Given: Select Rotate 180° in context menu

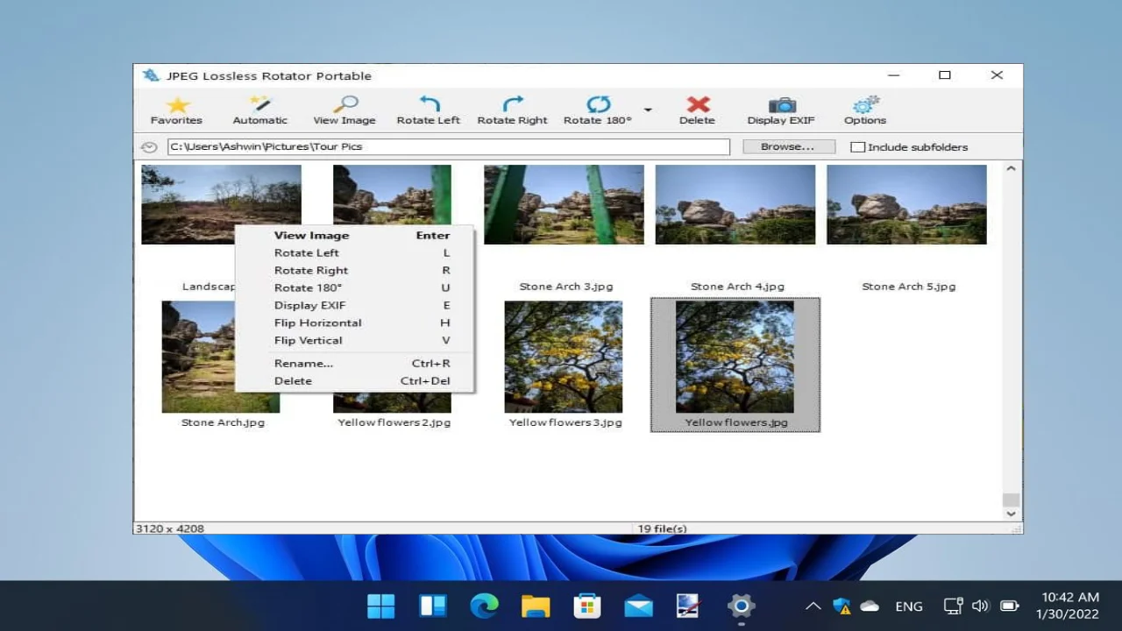Looking at the screenshot, I should coord(355,287).
